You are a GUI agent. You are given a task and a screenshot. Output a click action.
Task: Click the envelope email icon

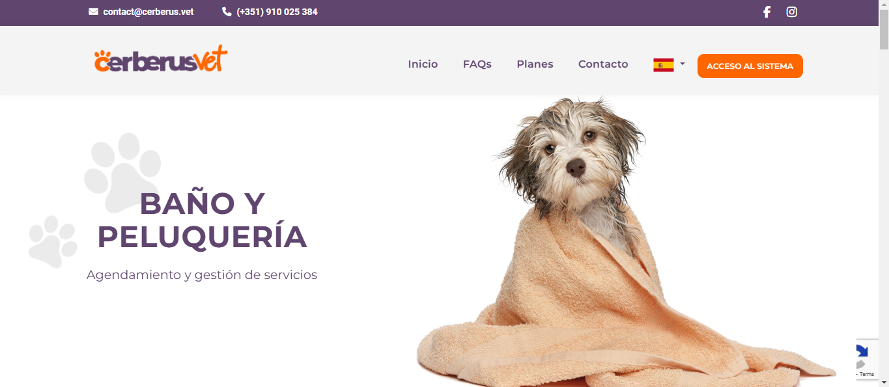[x=93, y=12]
